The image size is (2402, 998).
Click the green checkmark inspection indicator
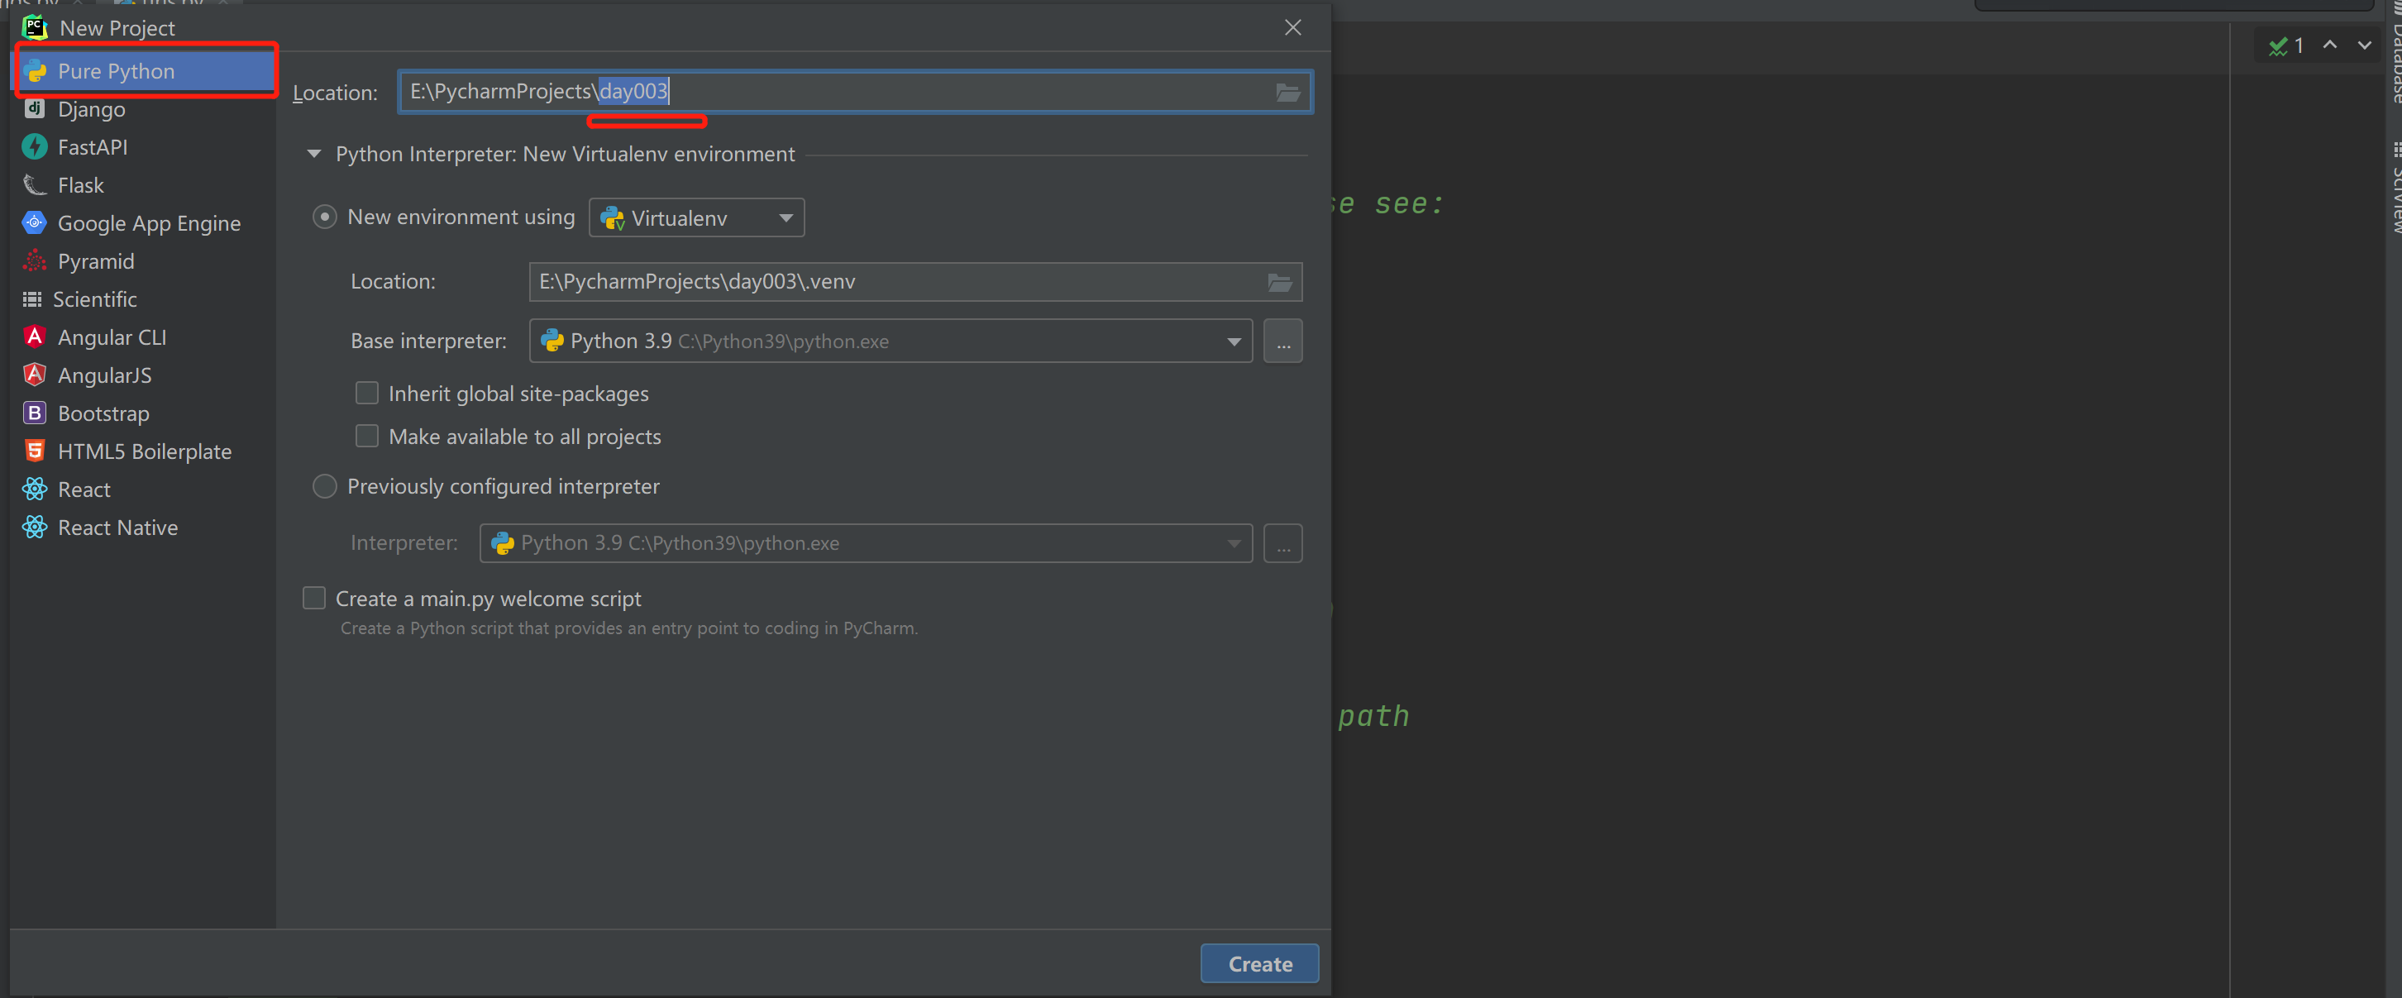point(2278,45)
